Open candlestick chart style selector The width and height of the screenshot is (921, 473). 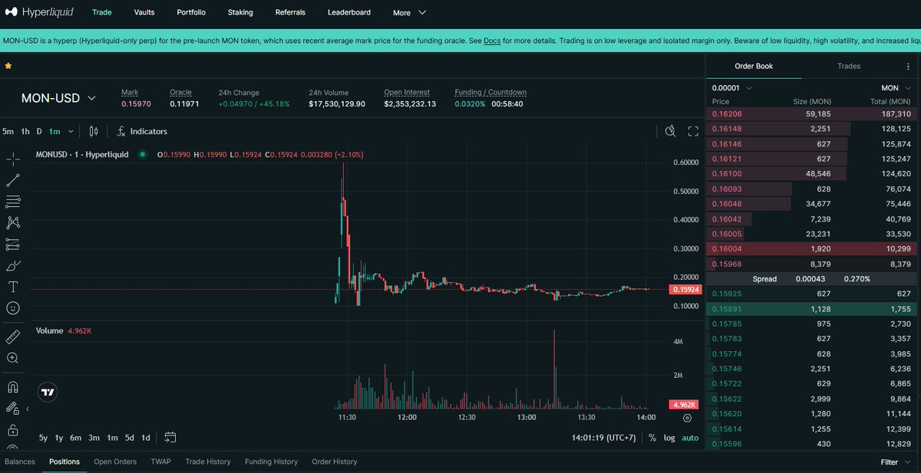click(x=94, y=131)
